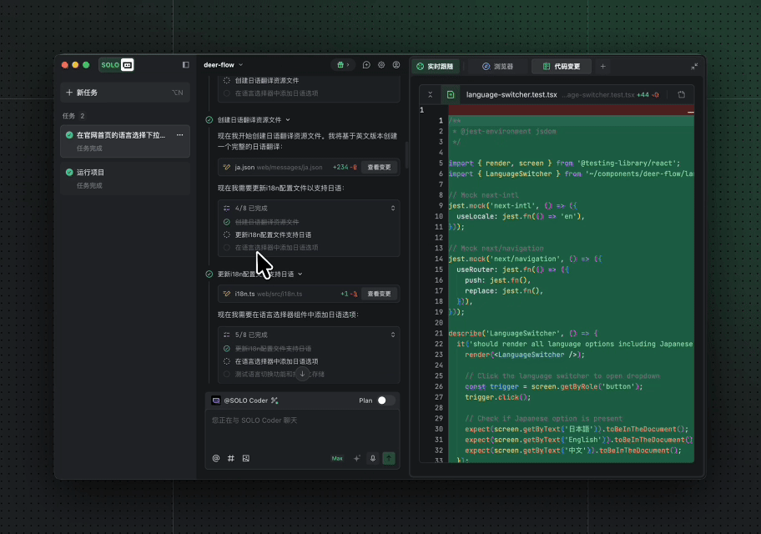This screenshot has width=761, height=534.
Task: Click the @ mention icon in chat input
Action: tap(216, 458)
